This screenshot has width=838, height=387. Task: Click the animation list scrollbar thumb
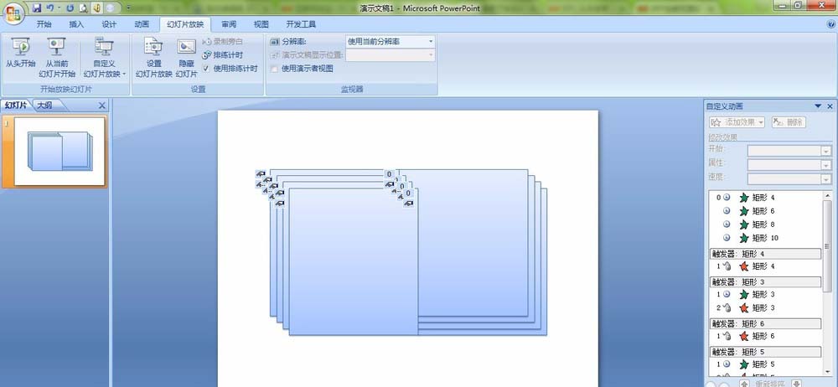[x=827, y=246]
